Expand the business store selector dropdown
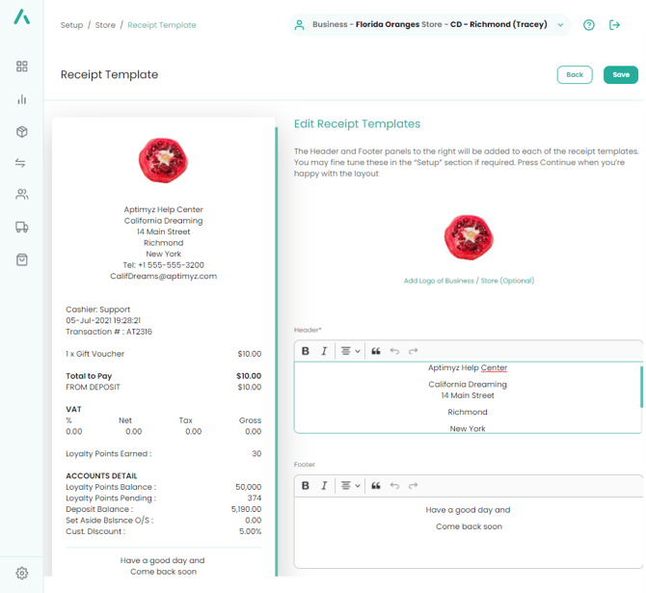 pos(560,25)
